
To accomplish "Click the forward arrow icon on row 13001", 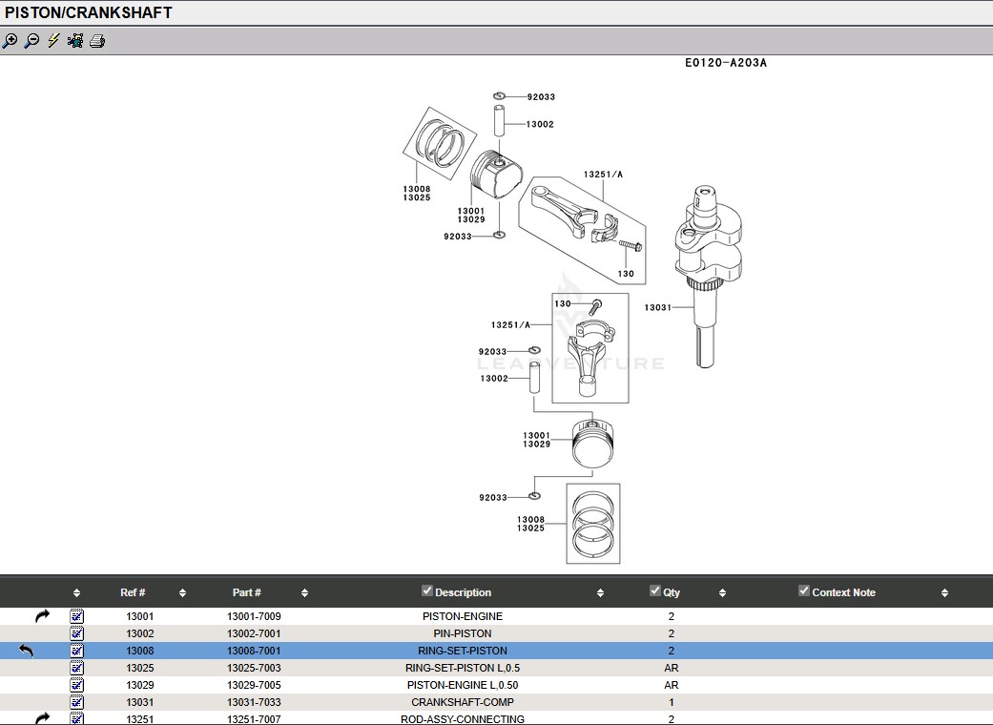I will point(42,616).
